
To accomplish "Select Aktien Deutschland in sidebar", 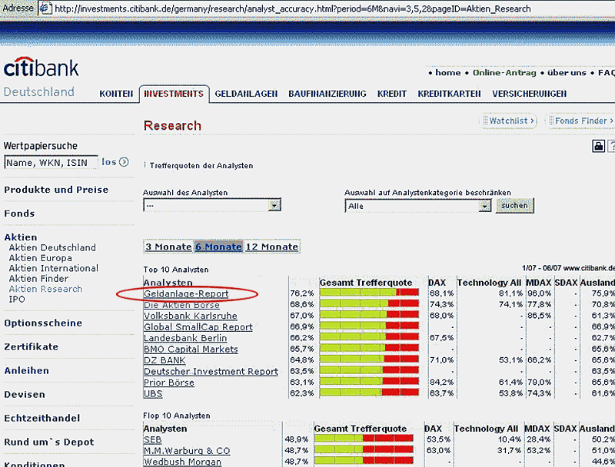I will point(52,247).
